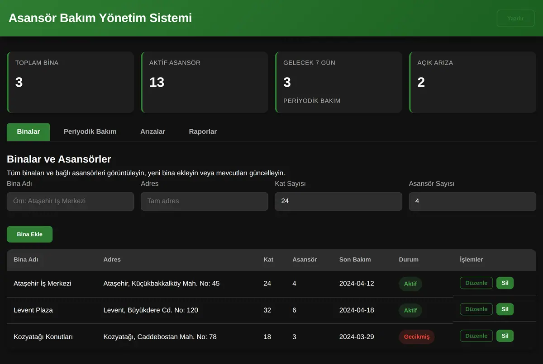The height and width of the screenshot is (364, 543).
Task: Click Sil for Levent Plaza row
Action: (x=505, y=309)
